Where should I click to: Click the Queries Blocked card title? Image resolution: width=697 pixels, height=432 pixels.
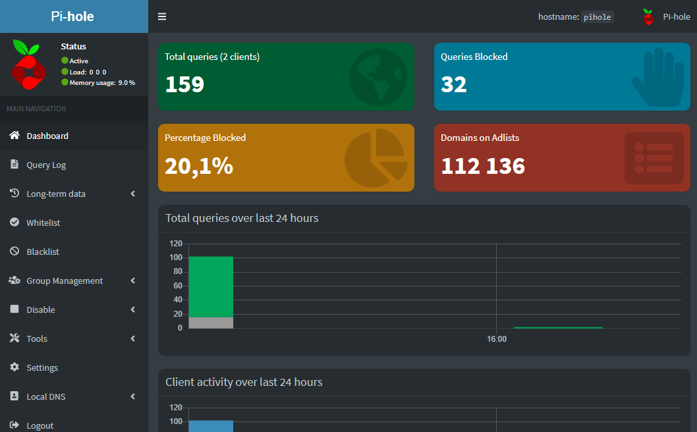tap(474, 57)
